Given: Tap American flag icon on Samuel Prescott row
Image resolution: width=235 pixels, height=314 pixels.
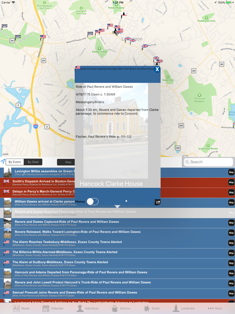Looking at the screenshot, I should pos(7,293).
